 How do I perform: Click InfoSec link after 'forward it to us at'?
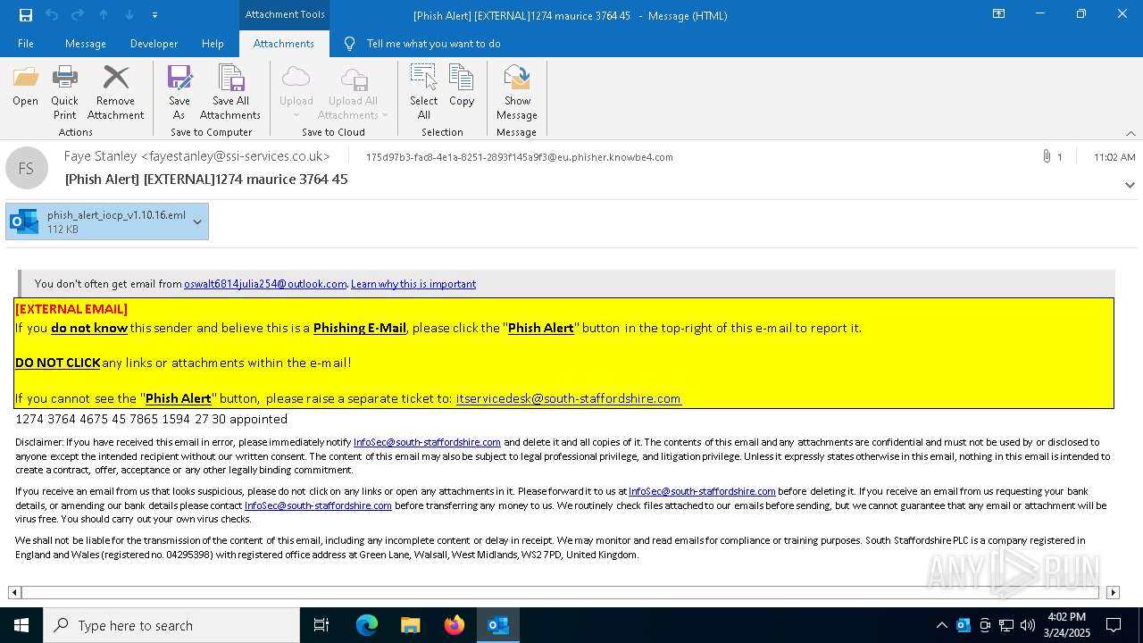tap(702, 491)
